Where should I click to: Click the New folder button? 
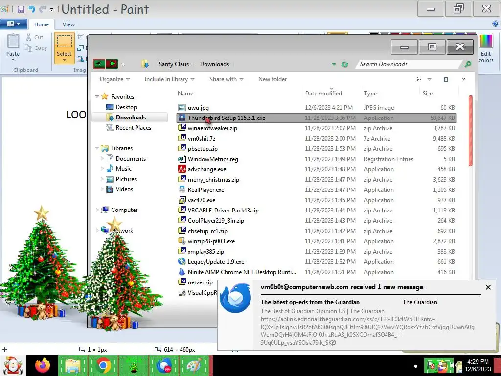272,79
